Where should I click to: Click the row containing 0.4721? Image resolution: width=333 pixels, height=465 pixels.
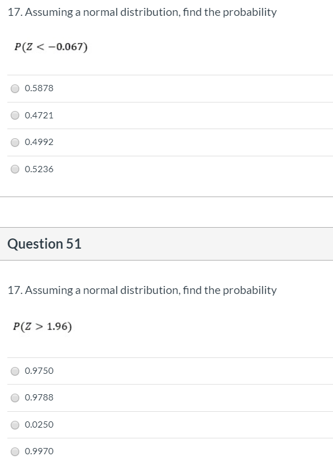coord(167,115)
